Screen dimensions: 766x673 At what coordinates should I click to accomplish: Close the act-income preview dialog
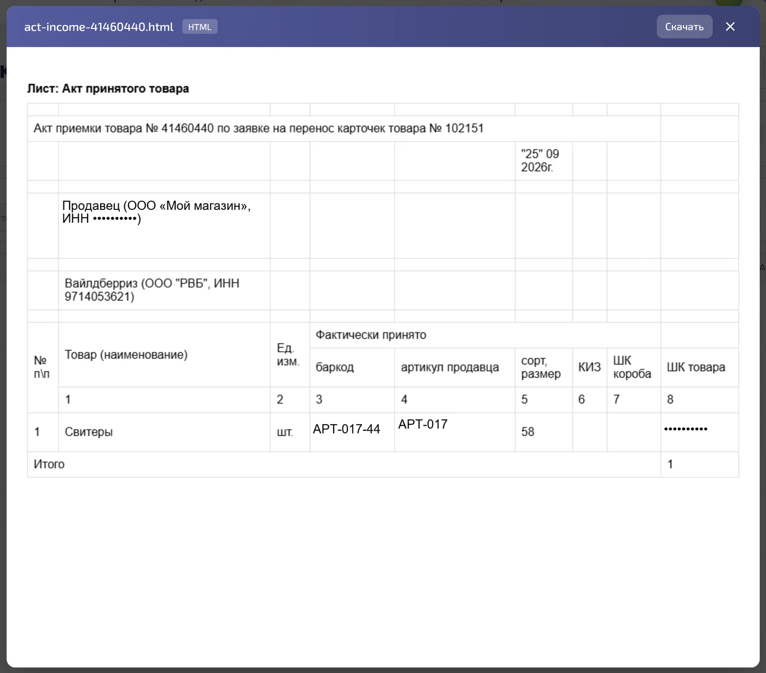(x=730, y=27)
